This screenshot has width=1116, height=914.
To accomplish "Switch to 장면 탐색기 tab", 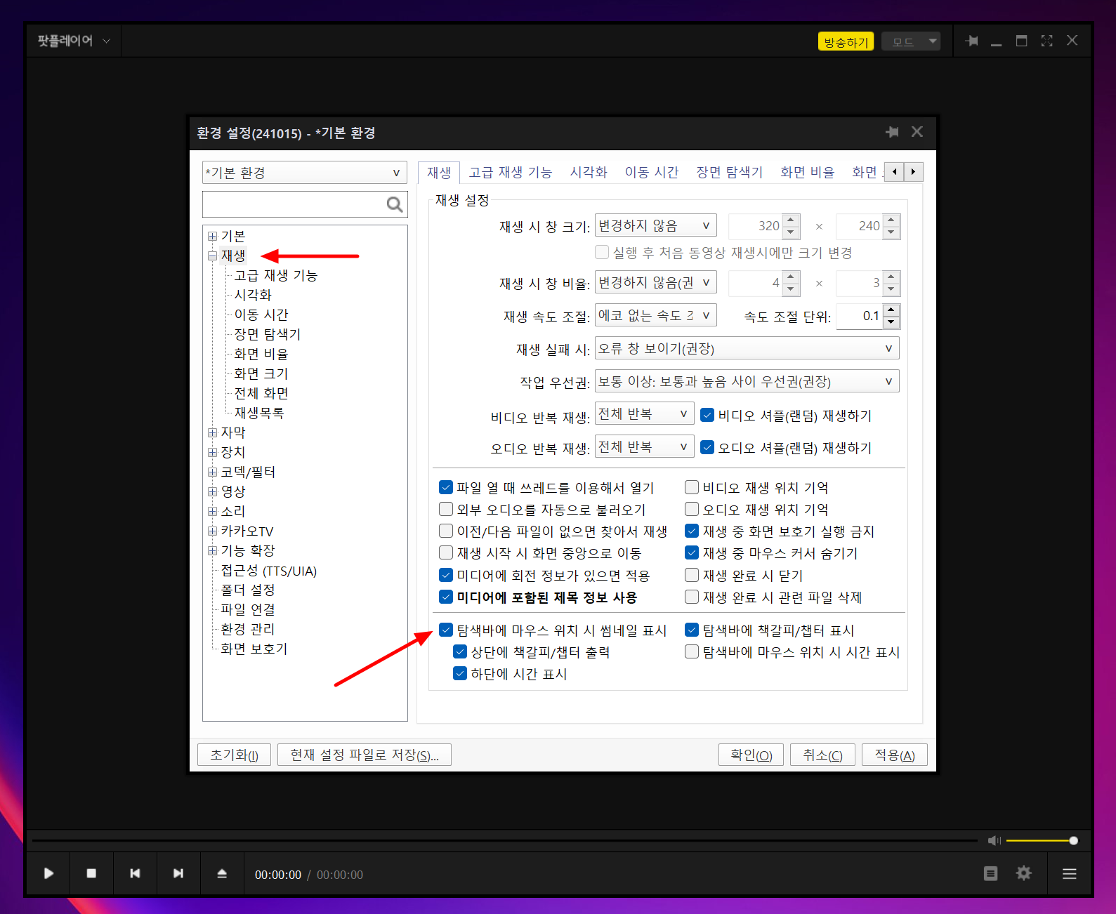I will tap(729, 172).
